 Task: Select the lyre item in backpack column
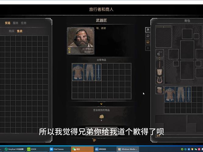(x=159, y=80)
